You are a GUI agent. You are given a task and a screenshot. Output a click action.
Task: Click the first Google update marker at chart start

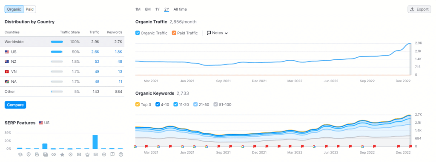(135, 146)
